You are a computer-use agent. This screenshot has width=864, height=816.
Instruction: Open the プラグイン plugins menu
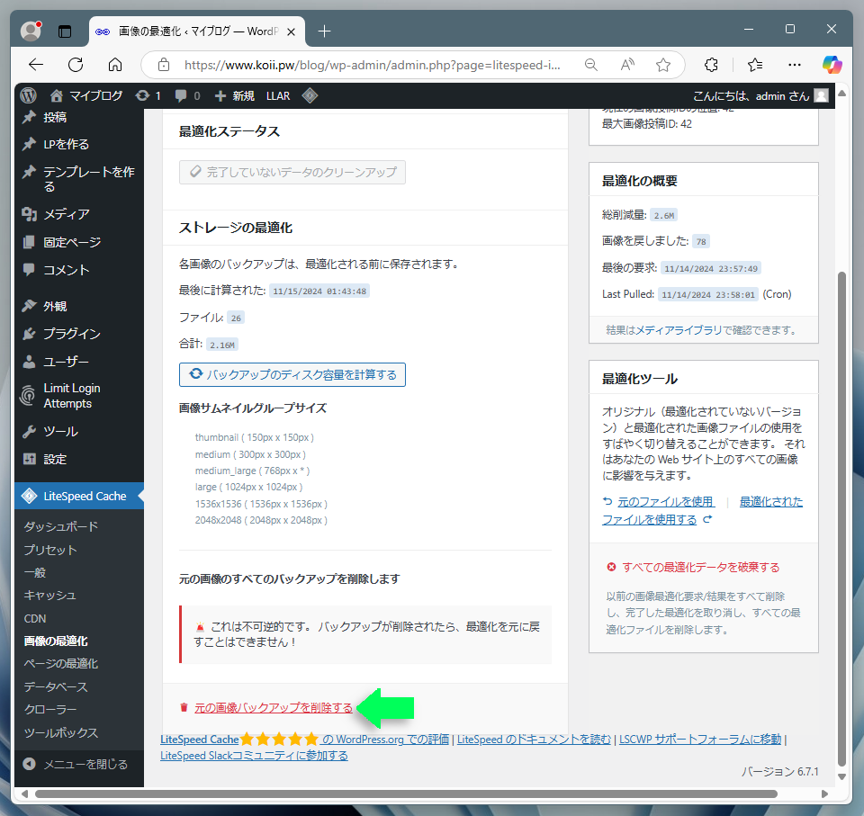(79, 334)
